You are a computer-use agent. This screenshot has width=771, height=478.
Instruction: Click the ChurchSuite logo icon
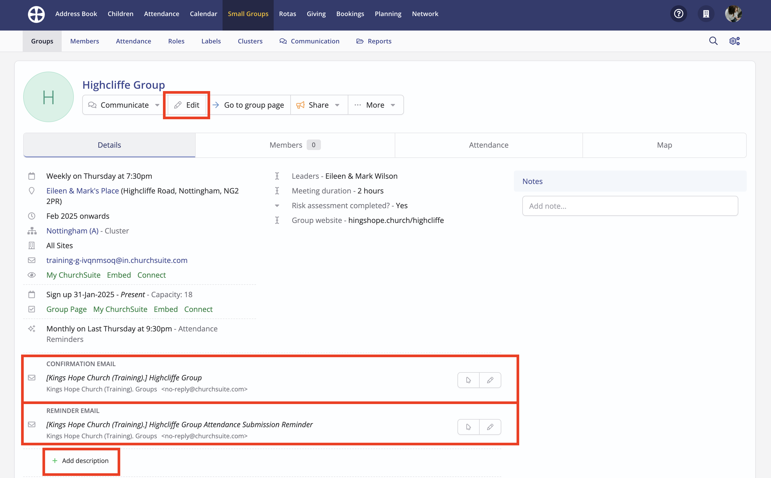36,14
